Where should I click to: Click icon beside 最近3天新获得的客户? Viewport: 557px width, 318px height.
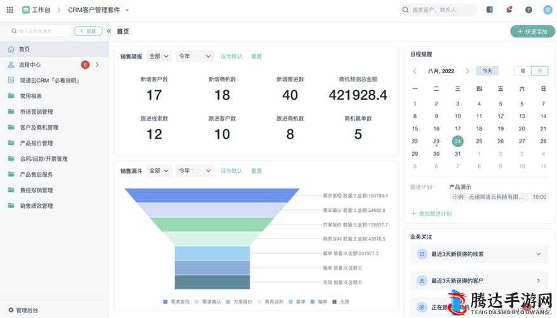click(x=422, y=280)
